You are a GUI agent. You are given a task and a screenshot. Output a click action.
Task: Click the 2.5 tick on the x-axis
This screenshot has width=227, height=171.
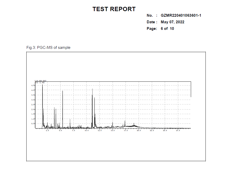[x=47, y=131]
